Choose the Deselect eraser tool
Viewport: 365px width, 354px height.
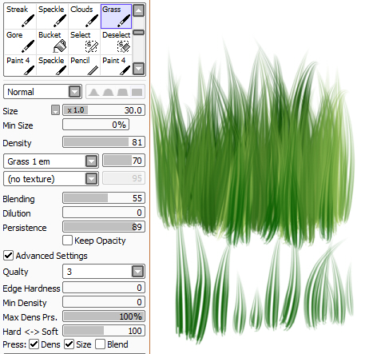116,42
